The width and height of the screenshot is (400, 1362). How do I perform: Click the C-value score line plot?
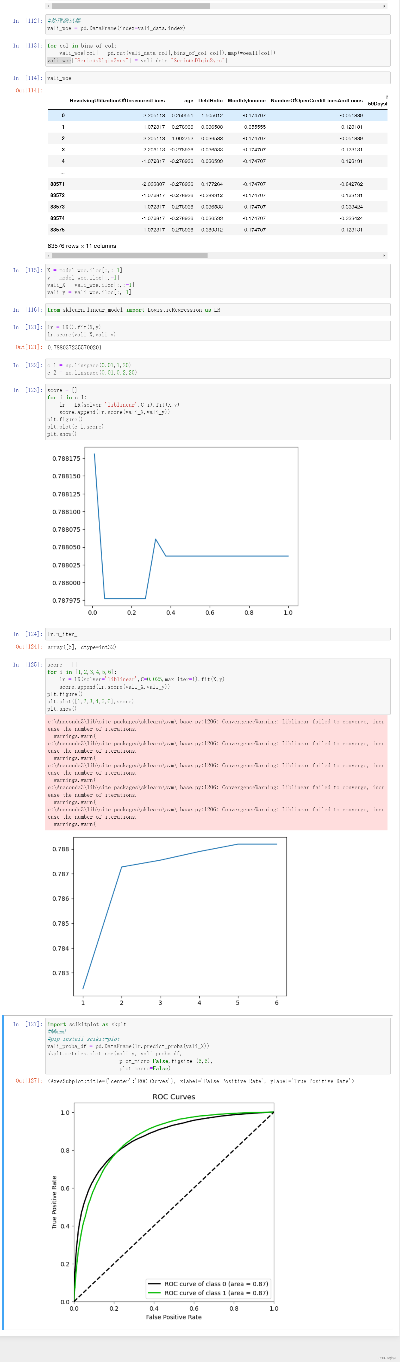(175, 532)
